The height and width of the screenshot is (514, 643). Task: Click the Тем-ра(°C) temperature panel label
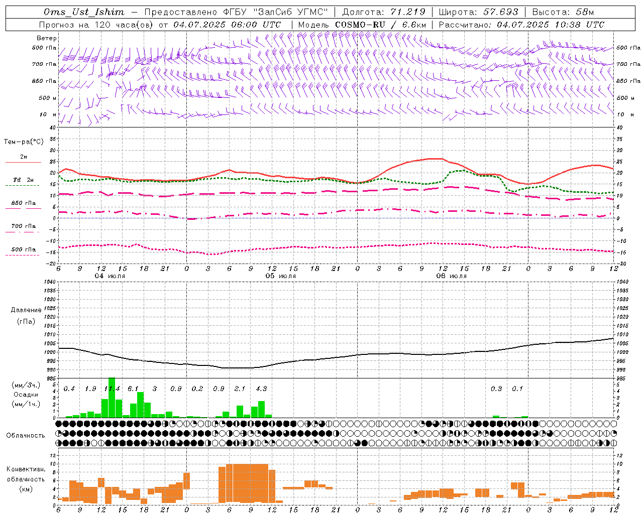coord(24,142)
